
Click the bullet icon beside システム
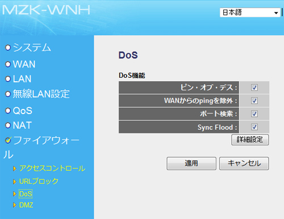(x=8, y=48)
